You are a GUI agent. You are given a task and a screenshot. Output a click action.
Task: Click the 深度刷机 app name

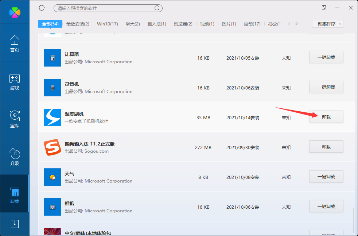pos(74,114)
